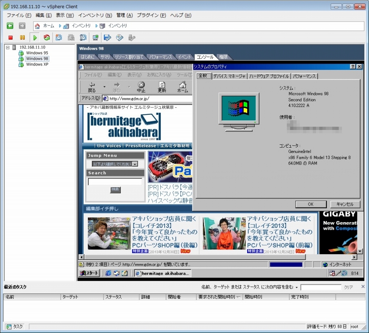Click キャンセル in system properties dialog
This screenshot has width=369, height=333.
click(345, 204)
